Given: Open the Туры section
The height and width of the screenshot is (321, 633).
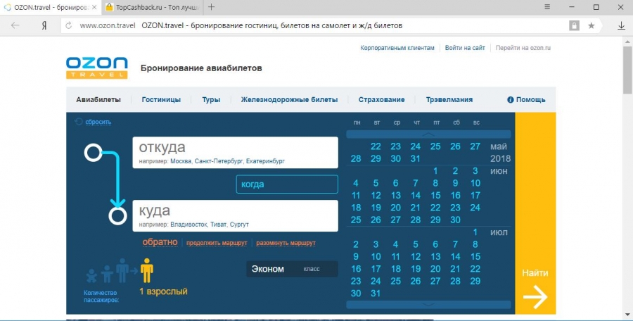Looking at the screenshot, I should click(x=211, y=99).
